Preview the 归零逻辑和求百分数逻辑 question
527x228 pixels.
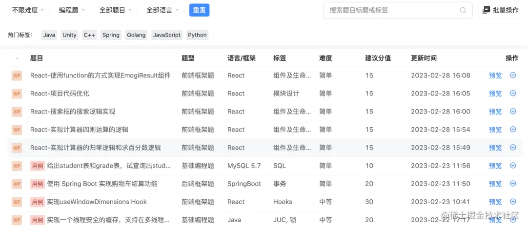(495, 148)
